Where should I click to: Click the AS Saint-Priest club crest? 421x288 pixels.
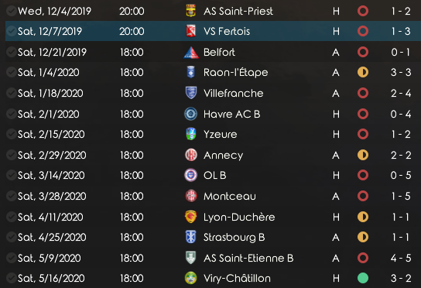tap(191, 11)
